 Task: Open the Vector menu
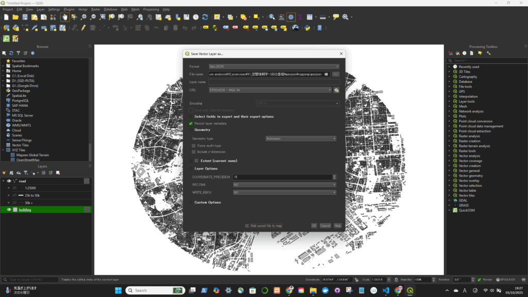[82, 9]
